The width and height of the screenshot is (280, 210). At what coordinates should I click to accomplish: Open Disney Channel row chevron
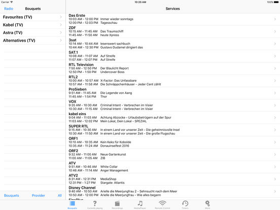click(x=275, y=192)
